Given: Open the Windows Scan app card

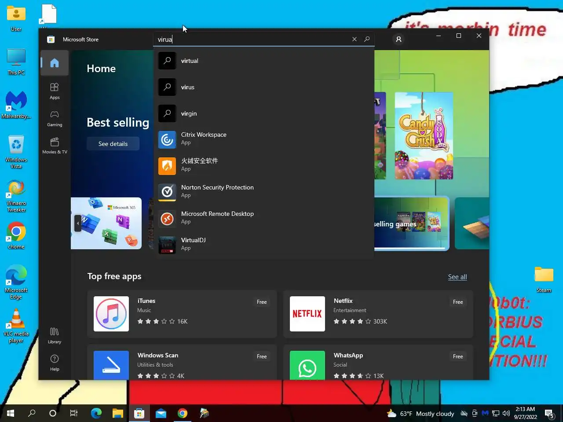Looking at the screenshot, I should tap(182, 362).
